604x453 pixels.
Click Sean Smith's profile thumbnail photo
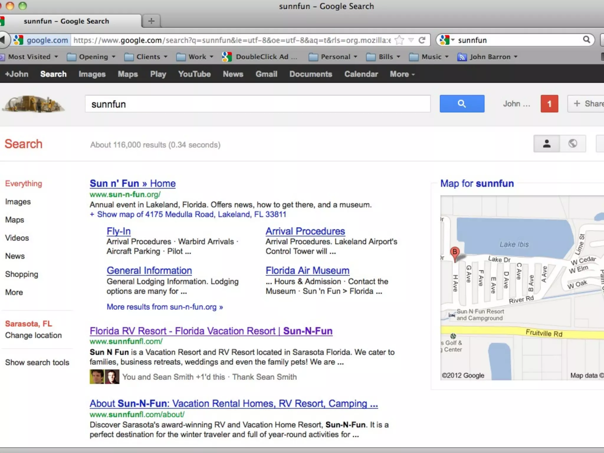(112, 377)
